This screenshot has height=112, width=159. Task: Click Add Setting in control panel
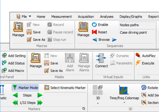coord(14,56)
